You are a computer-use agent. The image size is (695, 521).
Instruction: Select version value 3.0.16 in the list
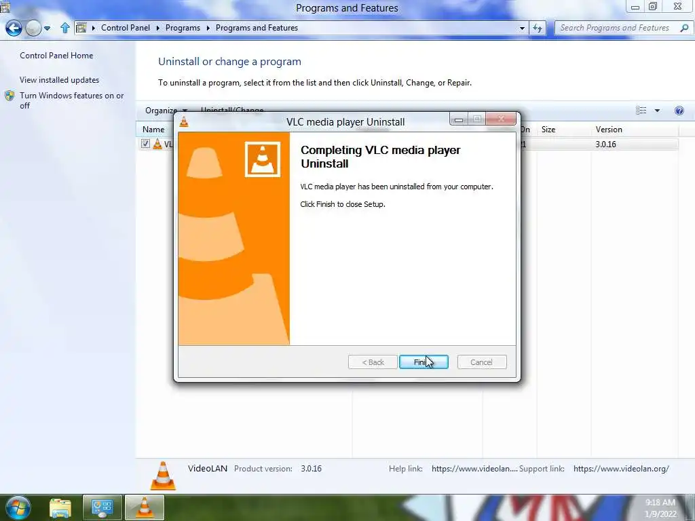tap(605, 144)
